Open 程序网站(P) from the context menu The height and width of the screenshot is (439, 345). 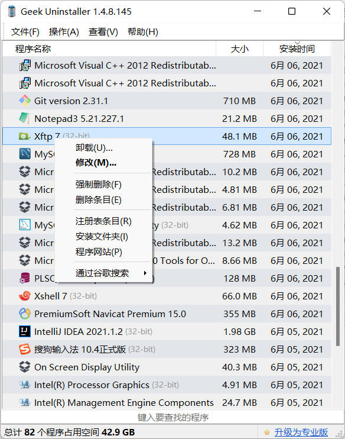pos(104,252)
